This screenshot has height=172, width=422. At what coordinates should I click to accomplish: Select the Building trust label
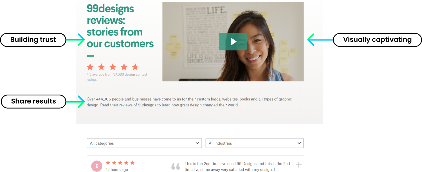click(x=33, y=40)
